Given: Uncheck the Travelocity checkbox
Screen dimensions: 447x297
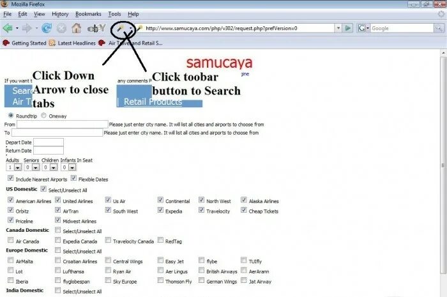Looking at the screenshot, I should coord(202,210).
